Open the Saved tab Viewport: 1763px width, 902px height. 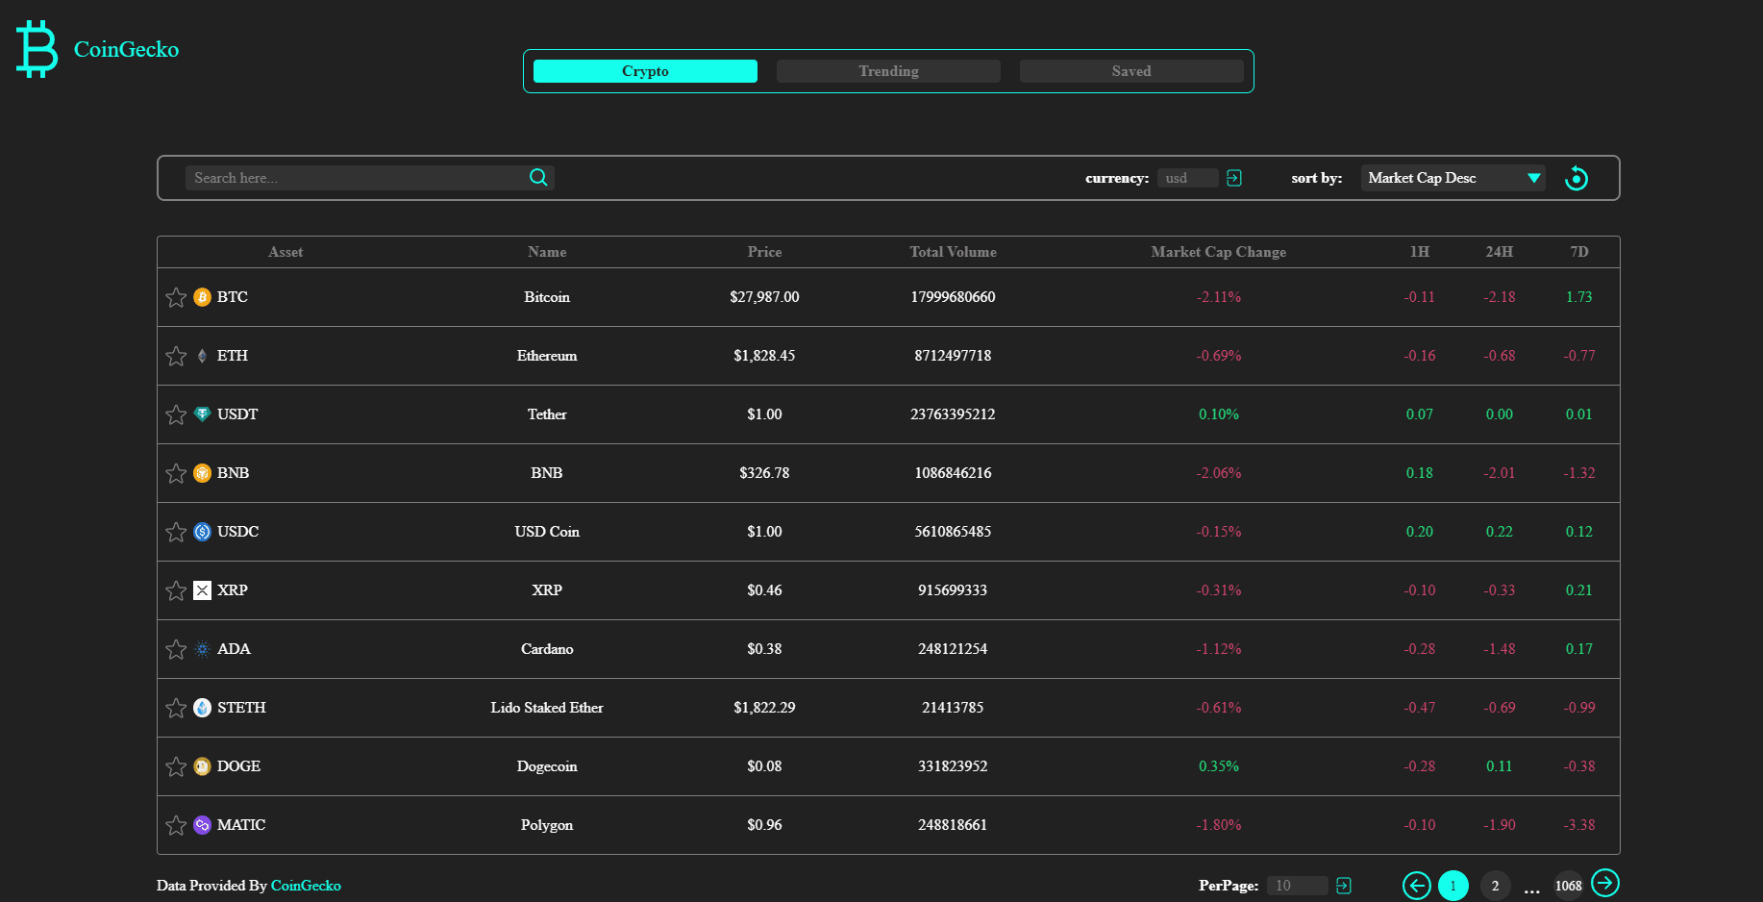[x=1131, y=71]
